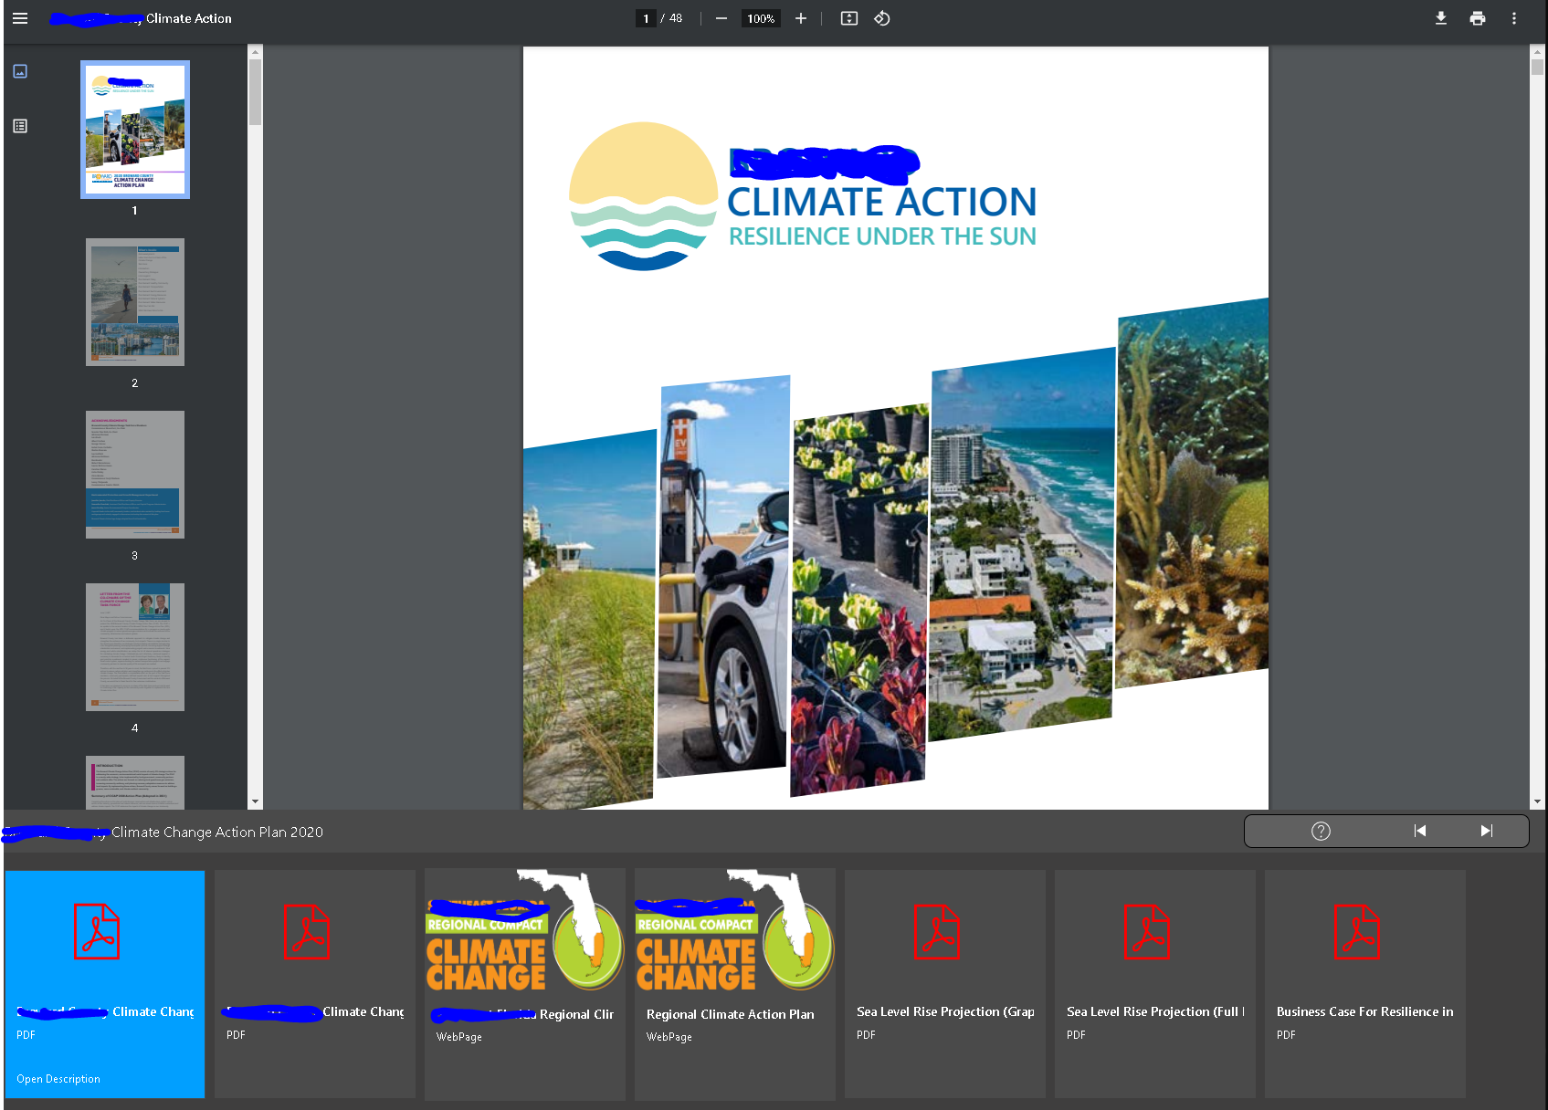This screenshot has height=1110, width=1548.
Task: Show document outline view
Action: (x=20, y=126)
